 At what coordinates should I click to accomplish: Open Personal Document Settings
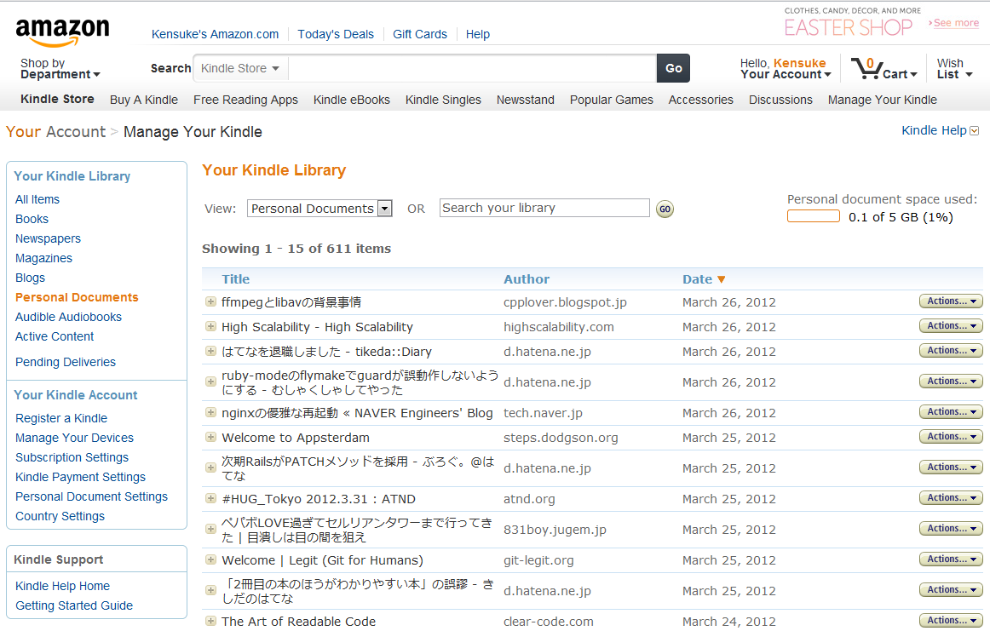91,496
